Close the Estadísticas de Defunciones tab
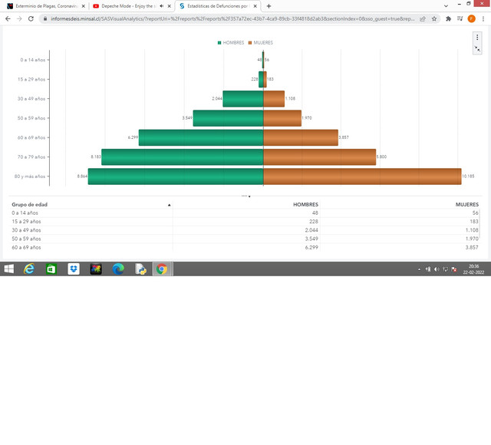 click(x=255, y=6)
